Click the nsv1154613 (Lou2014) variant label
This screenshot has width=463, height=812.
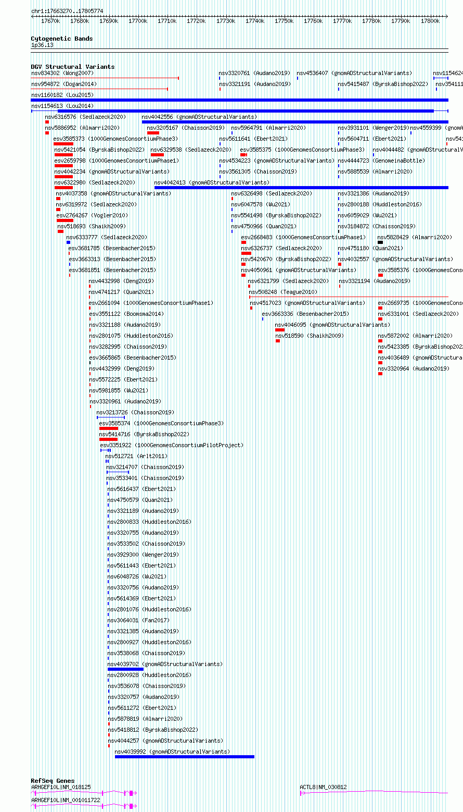tap(62, 106)
